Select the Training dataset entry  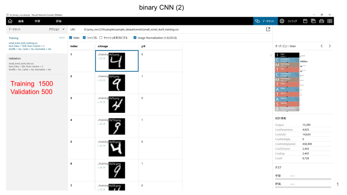37,44
